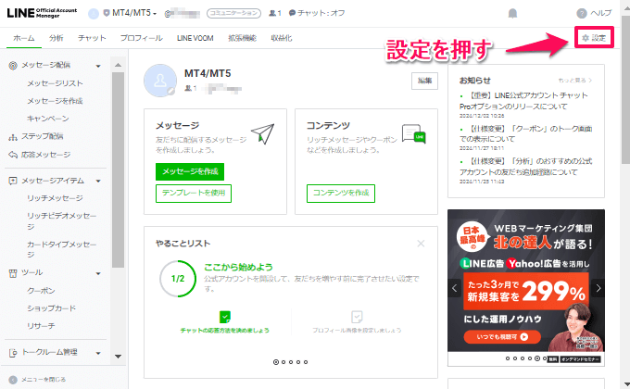
Task: Show previous ad banner slide
Action: click(454, 288)
